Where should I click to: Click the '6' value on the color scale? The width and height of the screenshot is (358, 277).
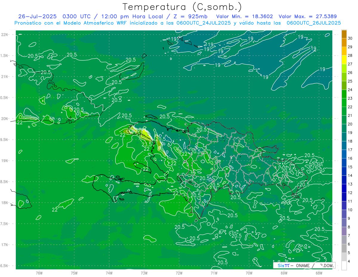click(x=349, y=244)
